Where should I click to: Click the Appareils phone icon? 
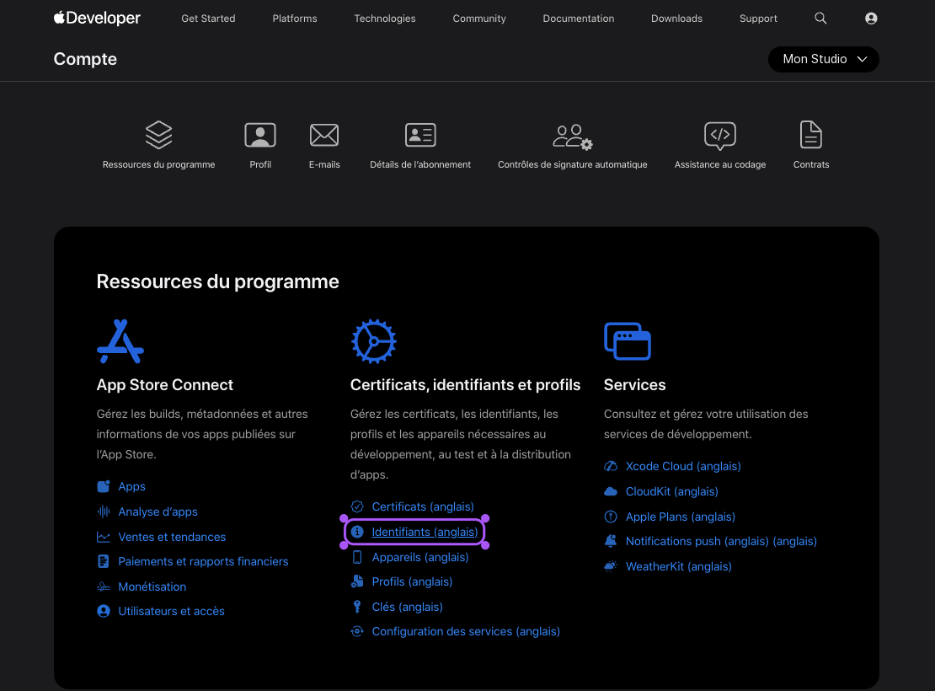tap(357, 557)
